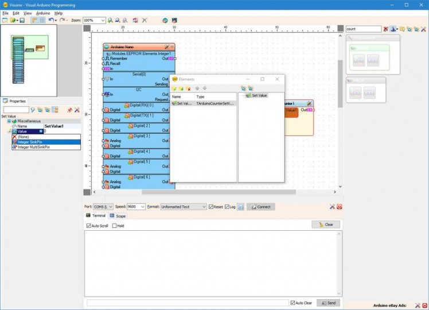
Task: Click the Clear terminal button
Action: (326, 224)
